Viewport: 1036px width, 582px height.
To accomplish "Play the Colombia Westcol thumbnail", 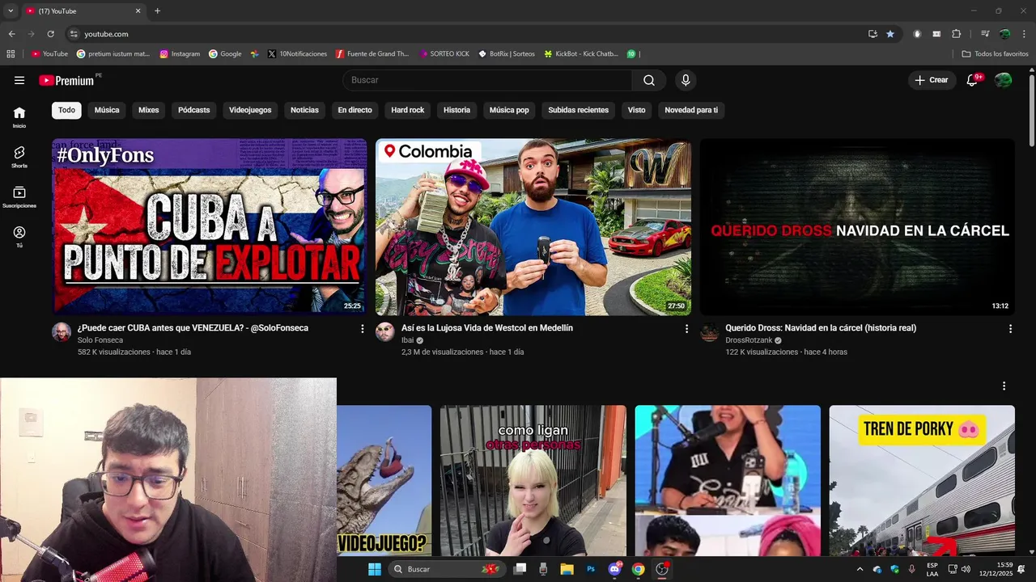I will 533,227.
